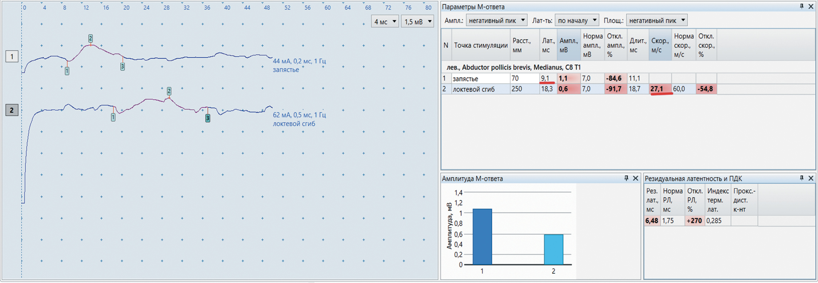
Task: Pin the Резидуальная латентность и ПДК panel
Action: pyautogui.click(x=801, y=178)
